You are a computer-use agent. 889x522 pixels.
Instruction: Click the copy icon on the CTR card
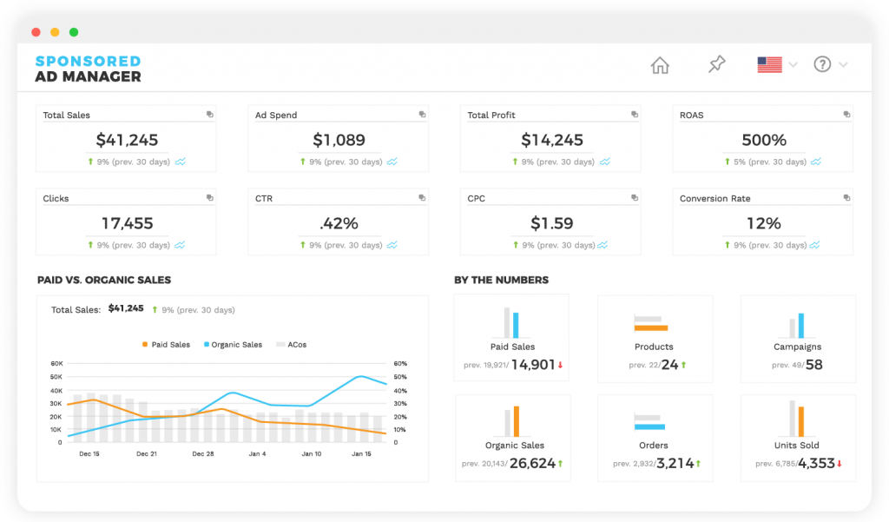(421, 197)
